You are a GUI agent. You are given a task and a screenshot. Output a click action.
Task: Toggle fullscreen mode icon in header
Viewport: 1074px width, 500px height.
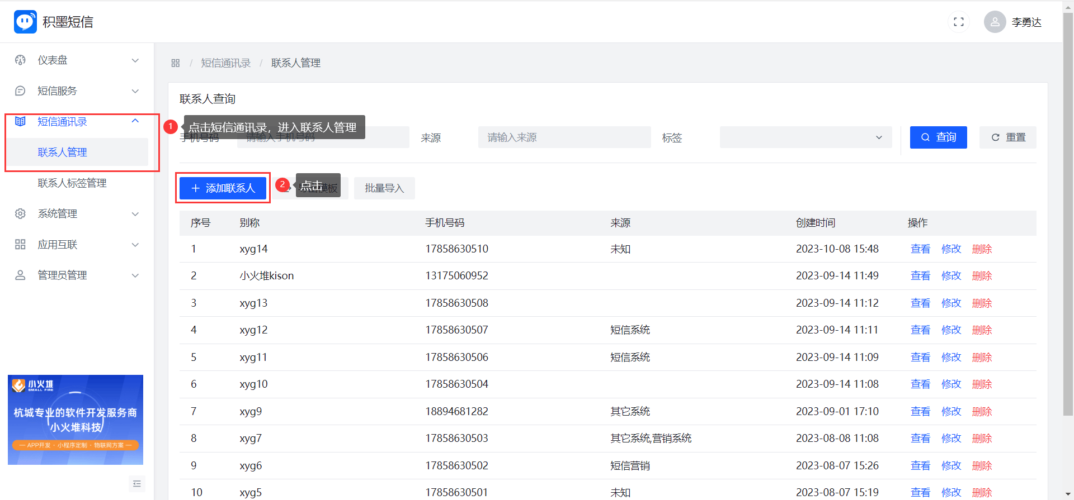pyautogui.click(x=958, y=22)
